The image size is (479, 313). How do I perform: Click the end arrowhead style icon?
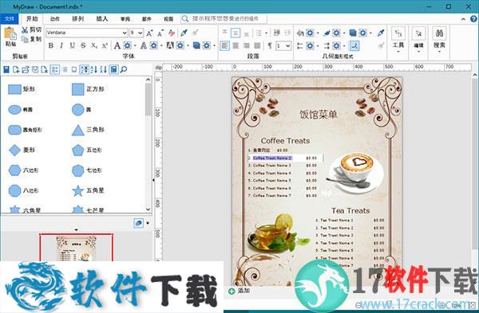coord(327,46)
